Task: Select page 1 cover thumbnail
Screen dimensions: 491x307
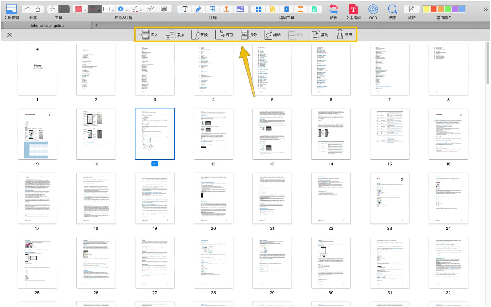Action: pyautogui.click(x=37, y=69)
